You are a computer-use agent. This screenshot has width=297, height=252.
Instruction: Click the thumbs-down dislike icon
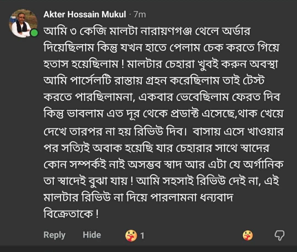click(x=280, y=235)
